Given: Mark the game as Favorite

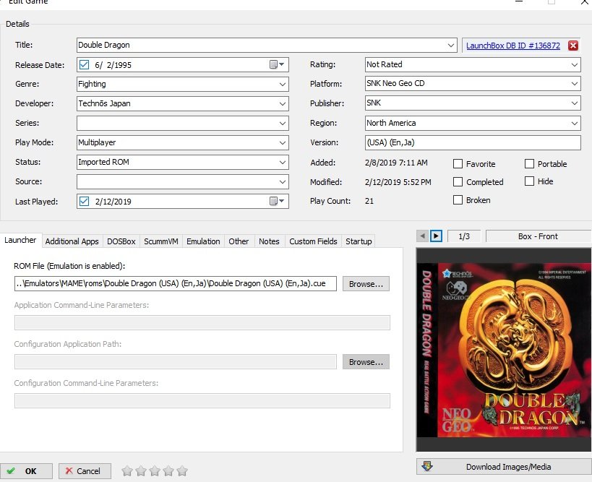Looking at the screenshot, I should (458, 164).
